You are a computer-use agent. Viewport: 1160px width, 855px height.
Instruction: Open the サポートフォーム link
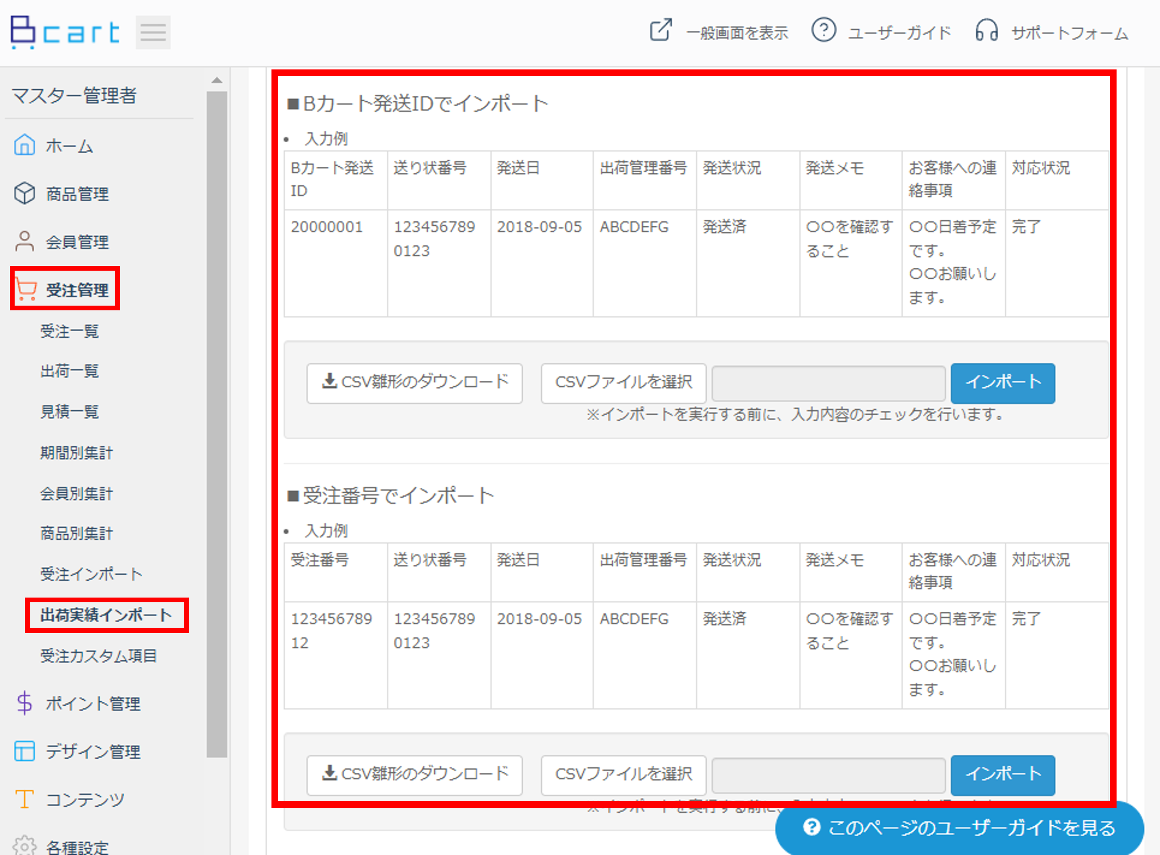(x=1070, y=33)
